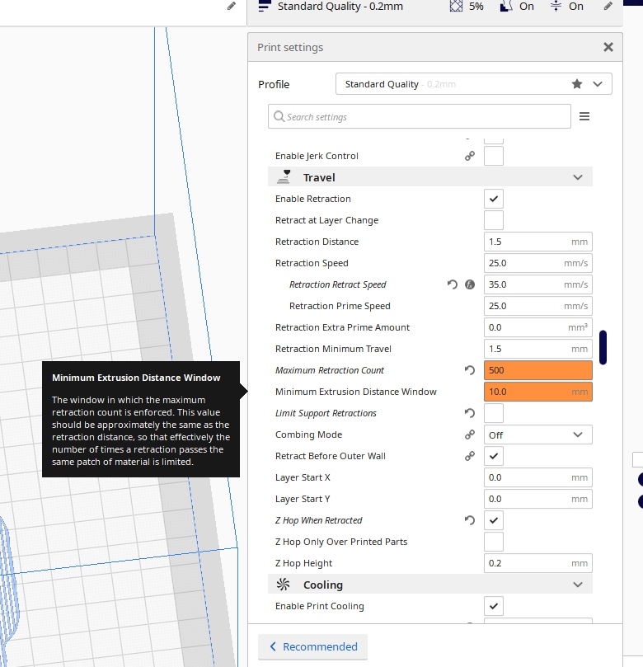Close the Print settings panel
Screen dimensions: 643x667
click(608, 48)
